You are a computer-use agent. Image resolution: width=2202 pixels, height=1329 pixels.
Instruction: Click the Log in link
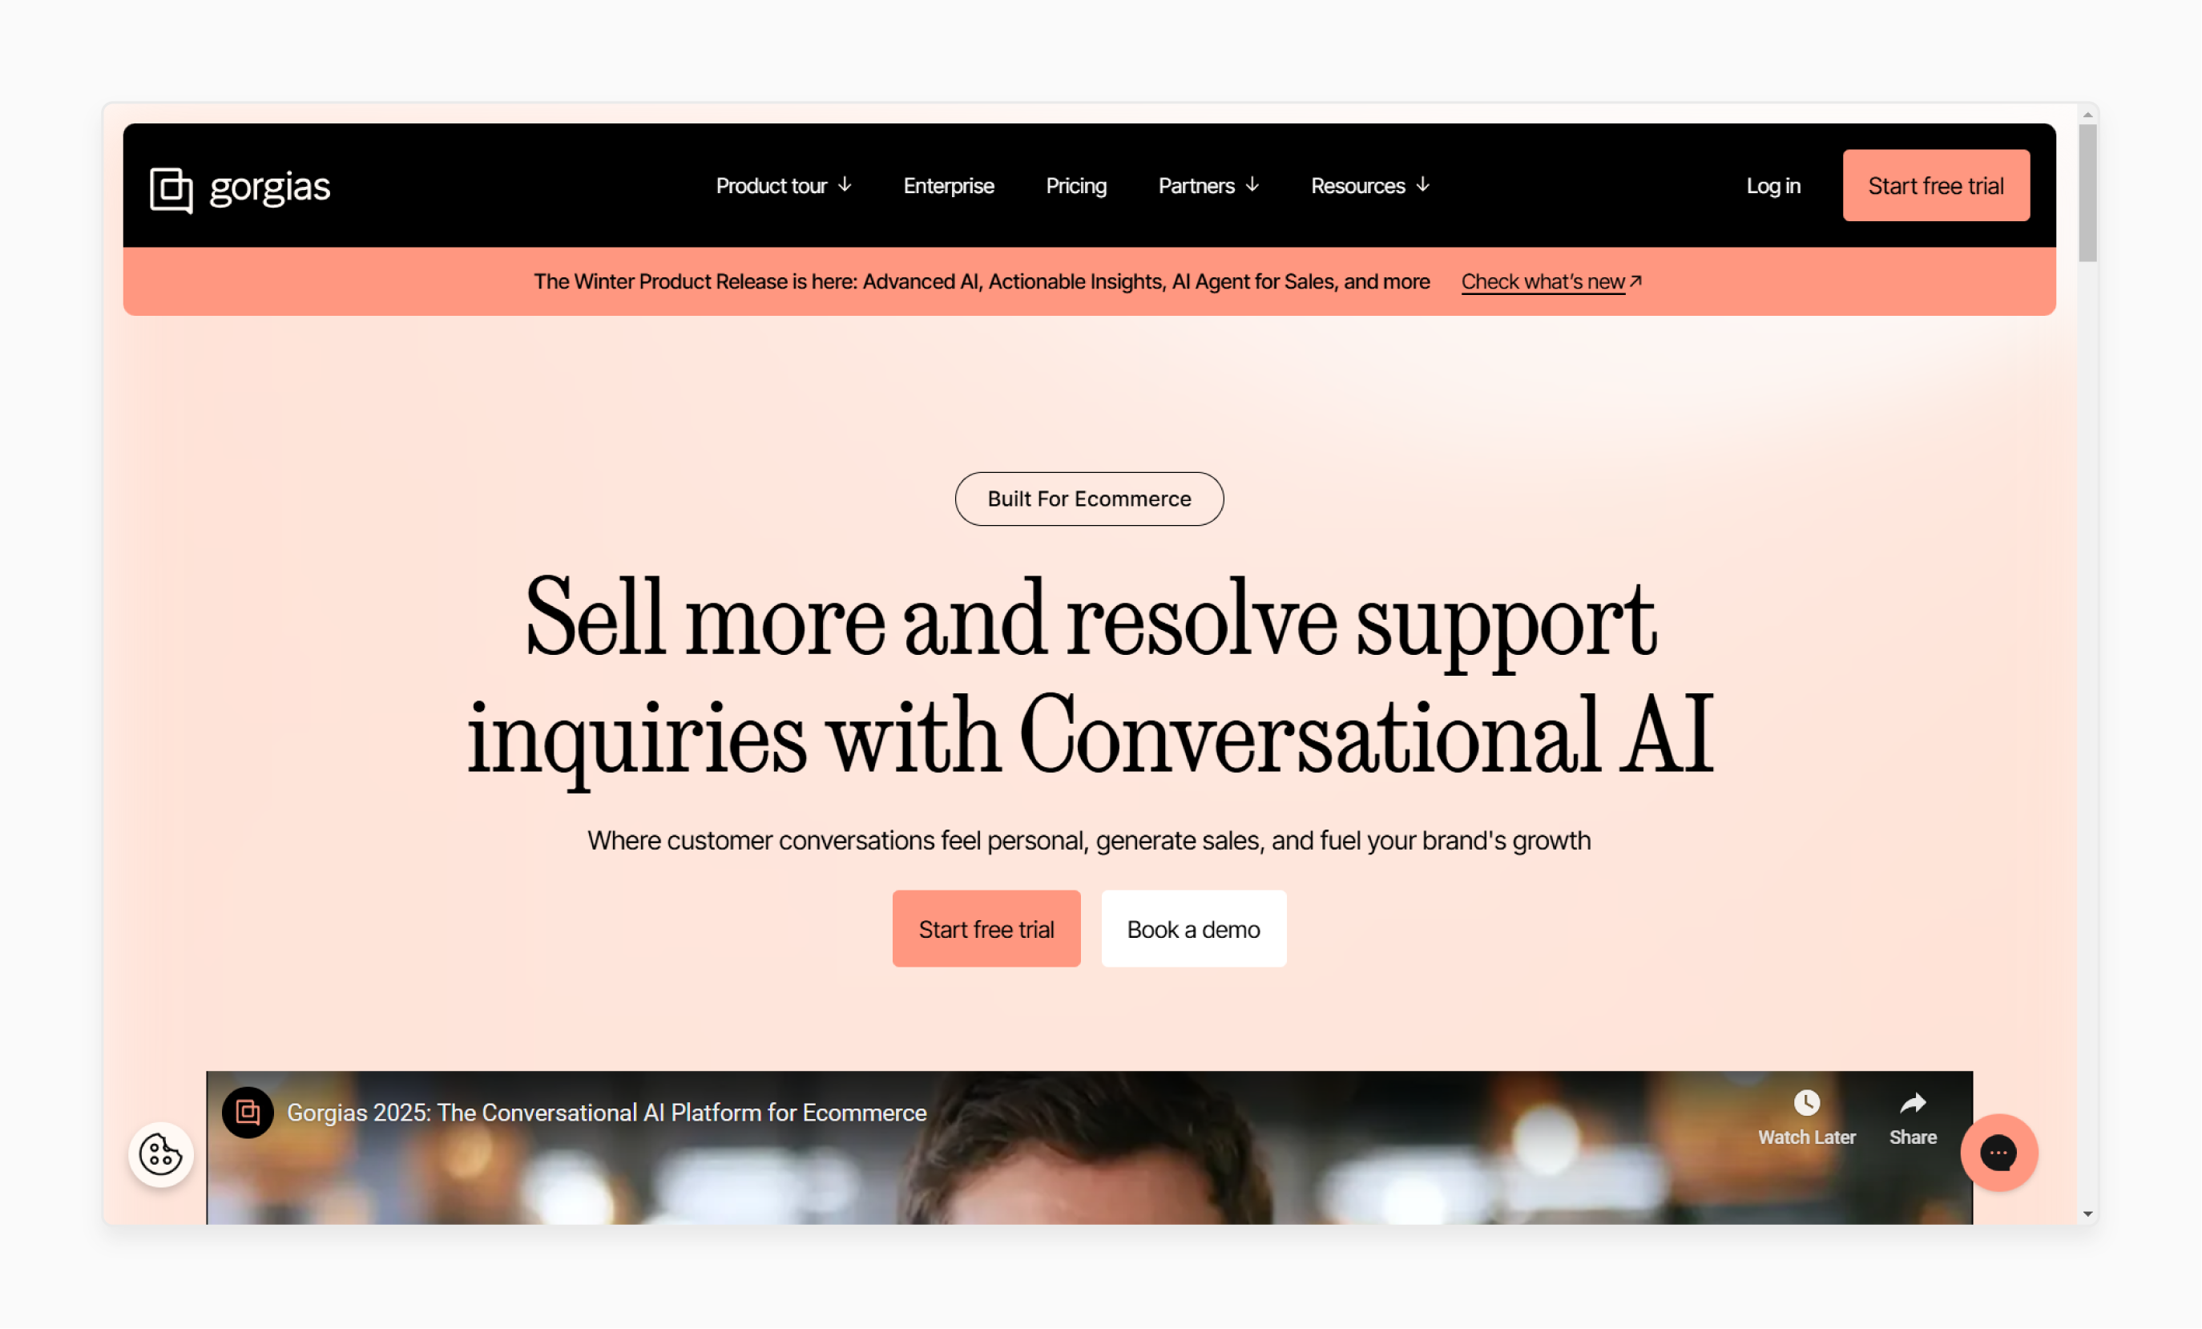coord(1772,186)
